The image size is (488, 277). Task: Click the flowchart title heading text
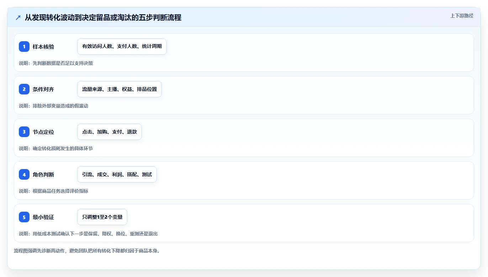click(103, 17)
